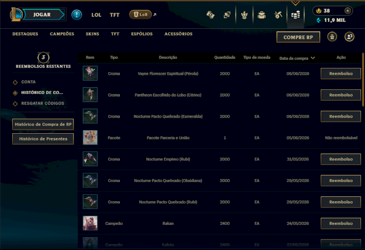Open the collection emblem icon
This screenshot has width=365, height=250.
click(244, 15)
